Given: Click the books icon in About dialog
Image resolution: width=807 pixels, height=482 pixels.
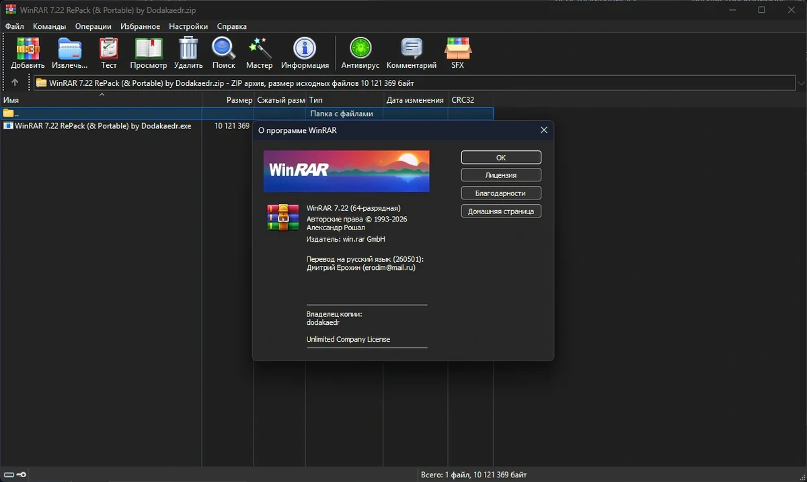Looking at the screenshot, I should click(x=282, y=218).
